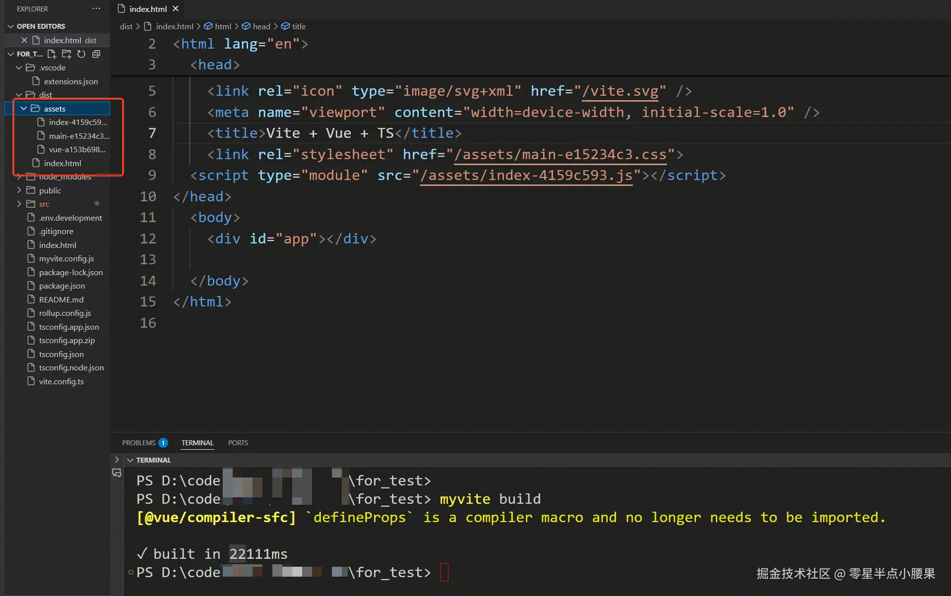
Task: Open explorer more actions ellipsis
Action: pos(96,9)
